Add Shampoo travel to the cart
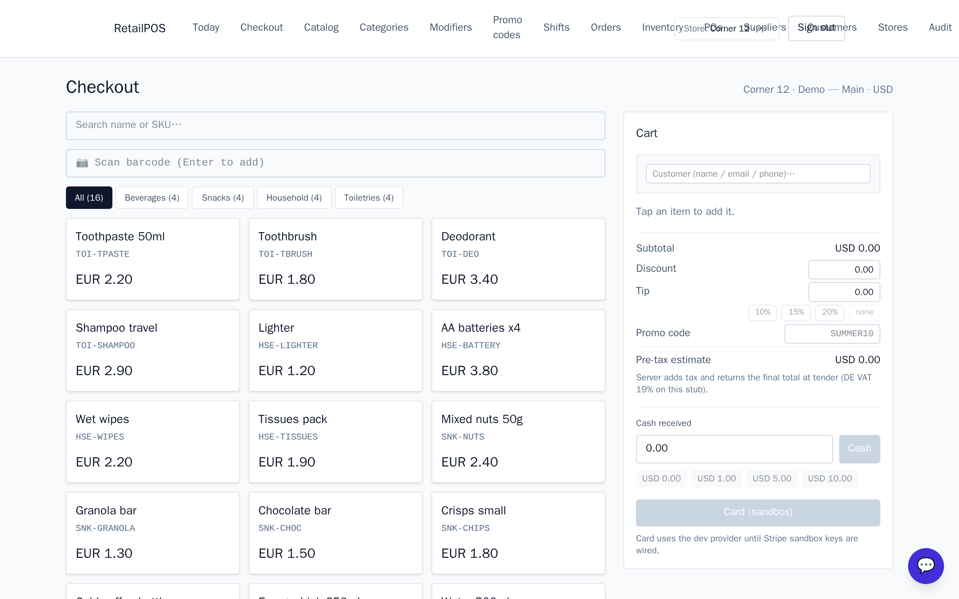The width and height of the screenshot is (959, 599). point(152,351)
